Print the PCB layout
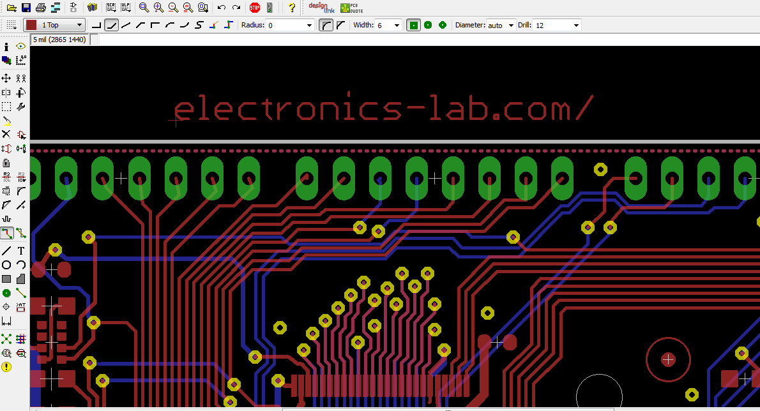The image size is (760, 411). [x=40, y=8]
